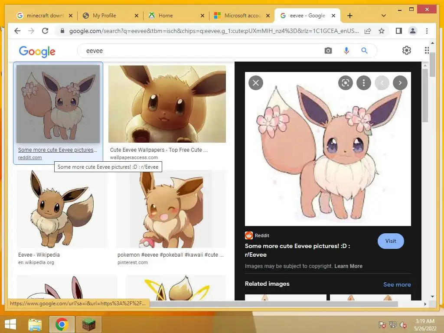
Task: Visit the Reddit source page
Action: pyautogui.click(x=391, y=241)
